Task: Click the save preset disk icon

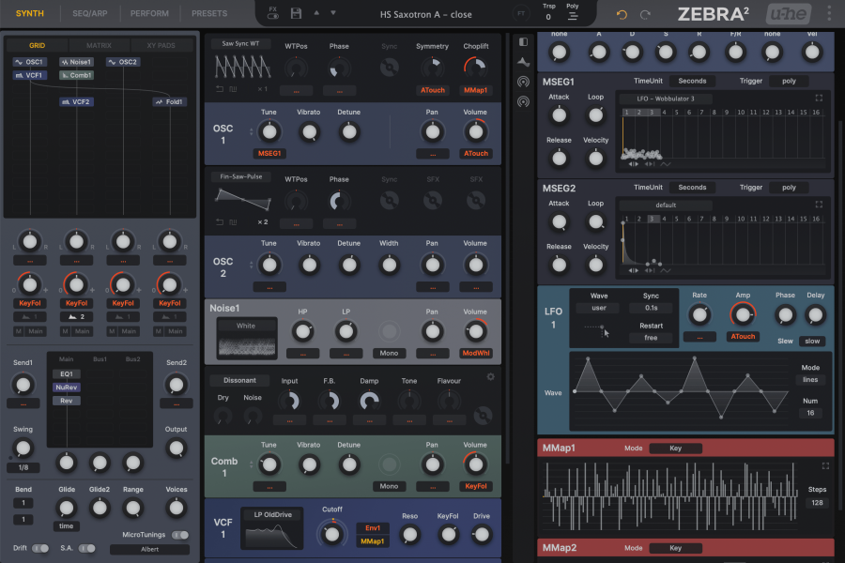Action: click(x=295, y=13)
